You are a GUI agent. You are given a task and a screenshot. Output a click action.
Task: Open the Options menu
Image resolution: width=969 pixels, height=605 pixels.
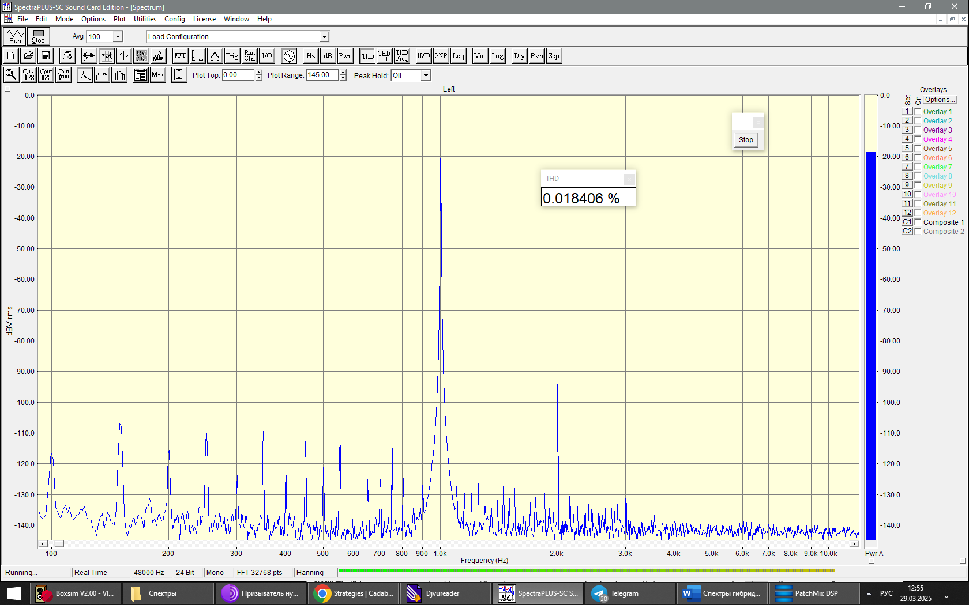(93, 19)
